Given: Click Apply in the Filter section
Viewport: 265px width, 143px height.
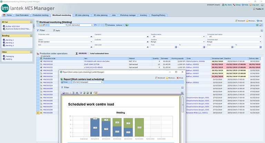Looking at the screenshot, I should [57, 31].
